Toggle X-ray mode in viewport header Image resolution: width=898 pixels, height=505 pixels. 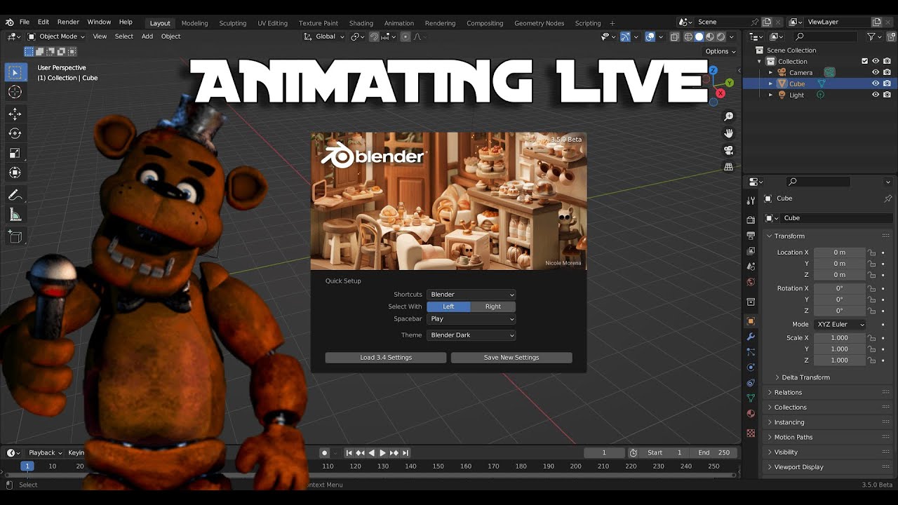point(674,36)
